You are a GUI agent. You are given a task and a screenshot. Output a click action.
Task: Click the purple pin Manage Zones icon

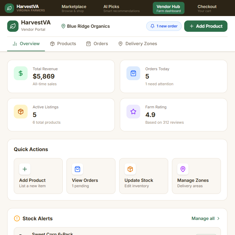click(183, 169)
